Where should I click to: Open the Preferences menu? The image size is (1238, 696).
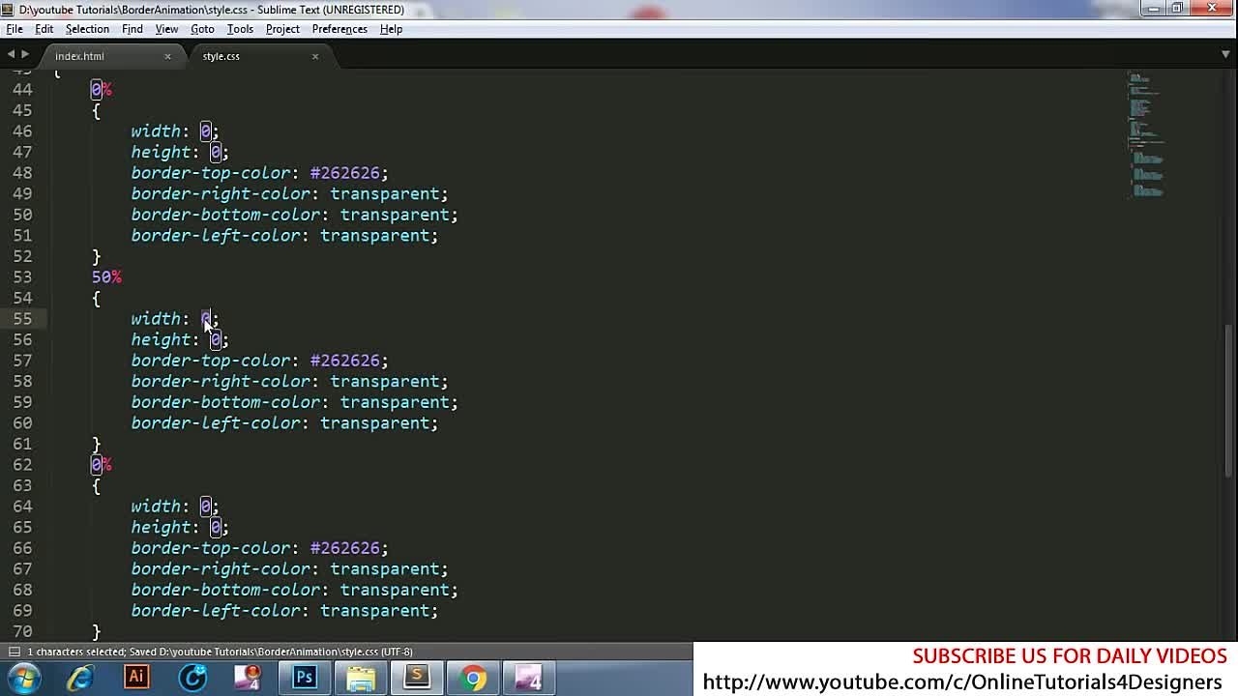coord(339,29)
